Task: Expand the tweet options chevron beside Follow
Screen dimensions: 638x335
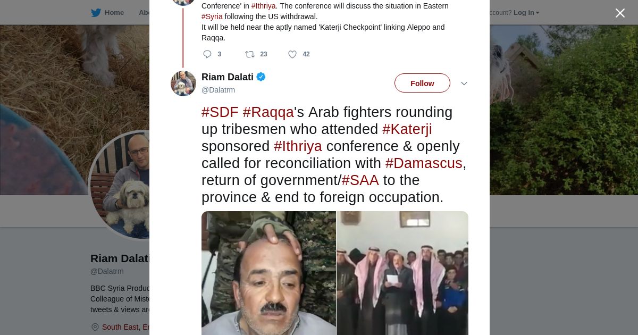Action: (x=464, y=83)
